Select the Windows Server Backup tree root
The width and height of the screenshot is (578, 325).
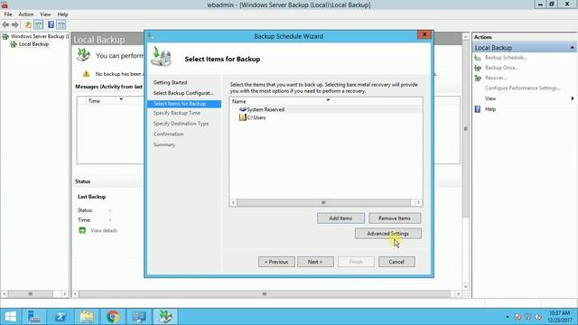click(35, 36)
